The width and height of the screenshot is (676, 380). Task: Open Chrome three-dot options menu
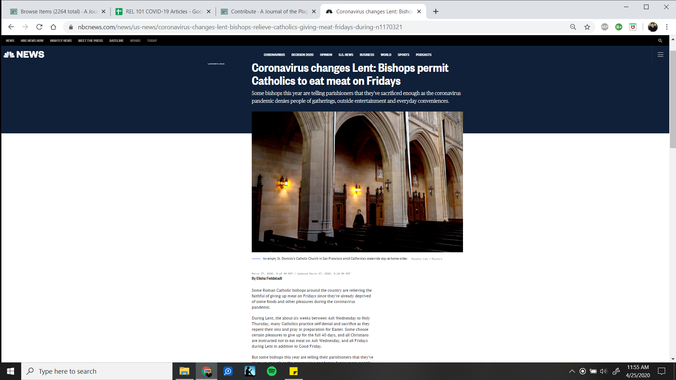[666, 27]
